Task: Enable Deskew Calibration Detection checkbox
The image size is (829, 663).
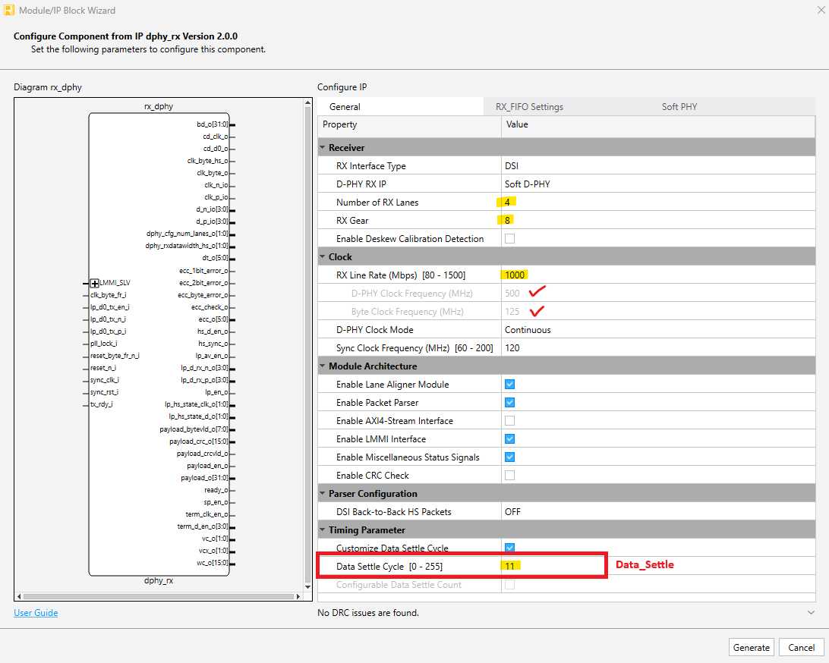Action: (510, 239)
